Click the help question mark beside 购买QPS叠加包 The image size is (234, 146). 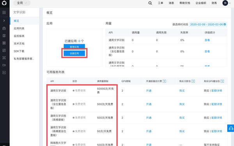point(222,81)
